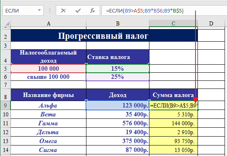Select income cell 87 000р.
This screenshot has width=227, height=156.
118,150
